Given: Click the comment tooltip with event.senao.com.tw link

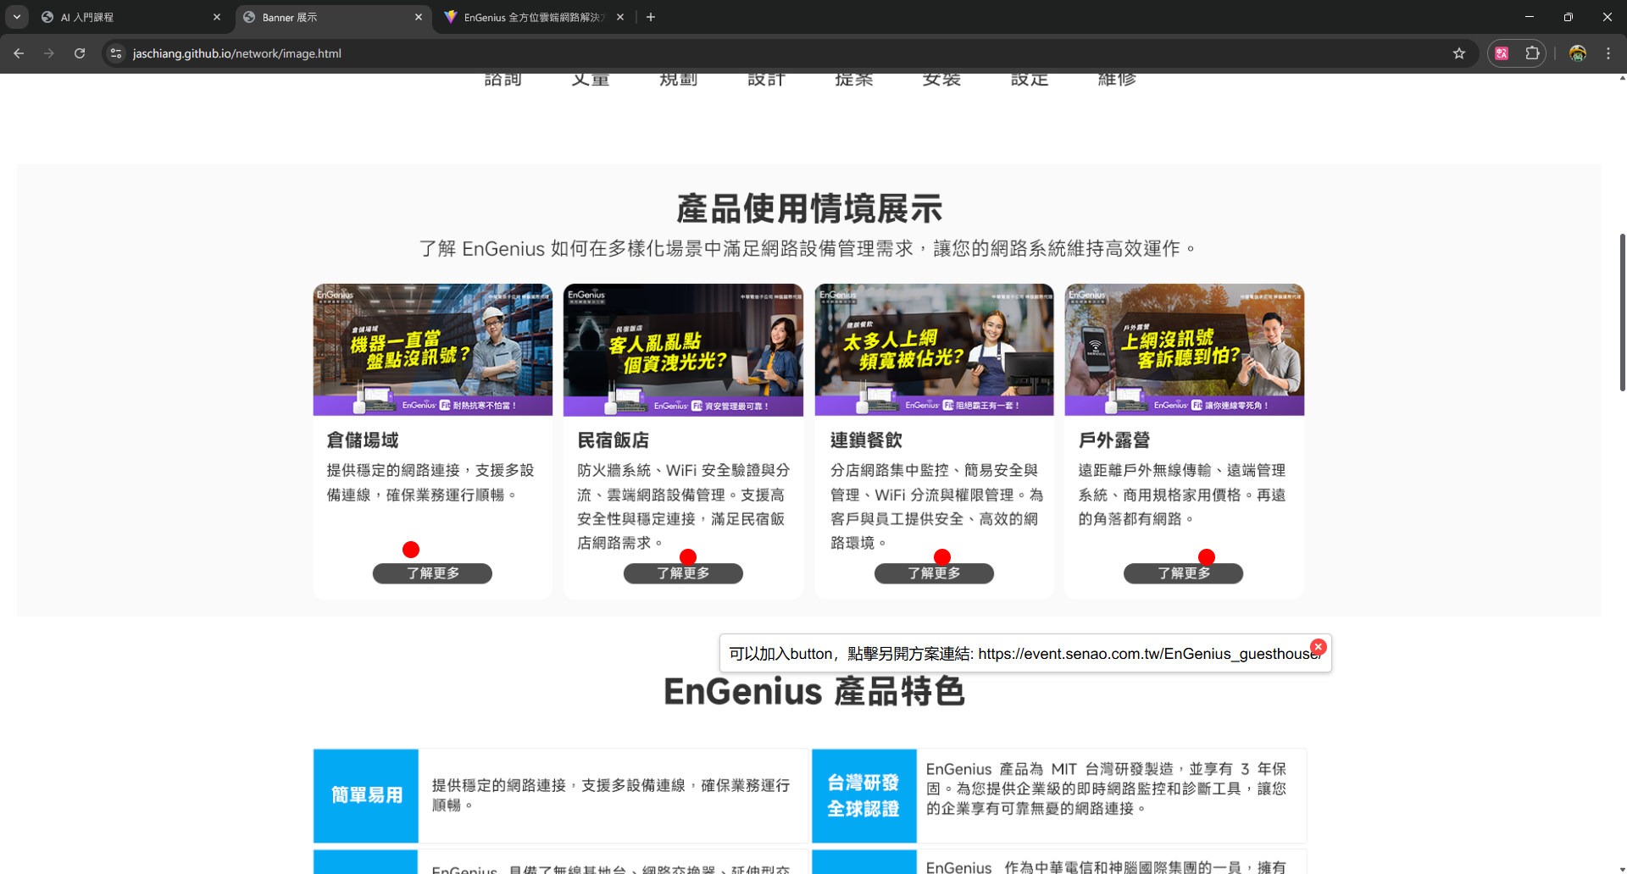Looking at the screenshot, I should point(1025,654).
